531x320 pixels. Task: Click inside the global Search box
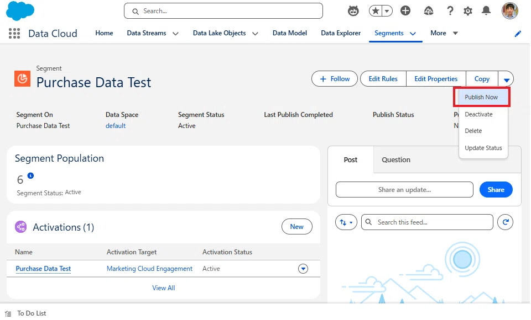tap(223, 11)
